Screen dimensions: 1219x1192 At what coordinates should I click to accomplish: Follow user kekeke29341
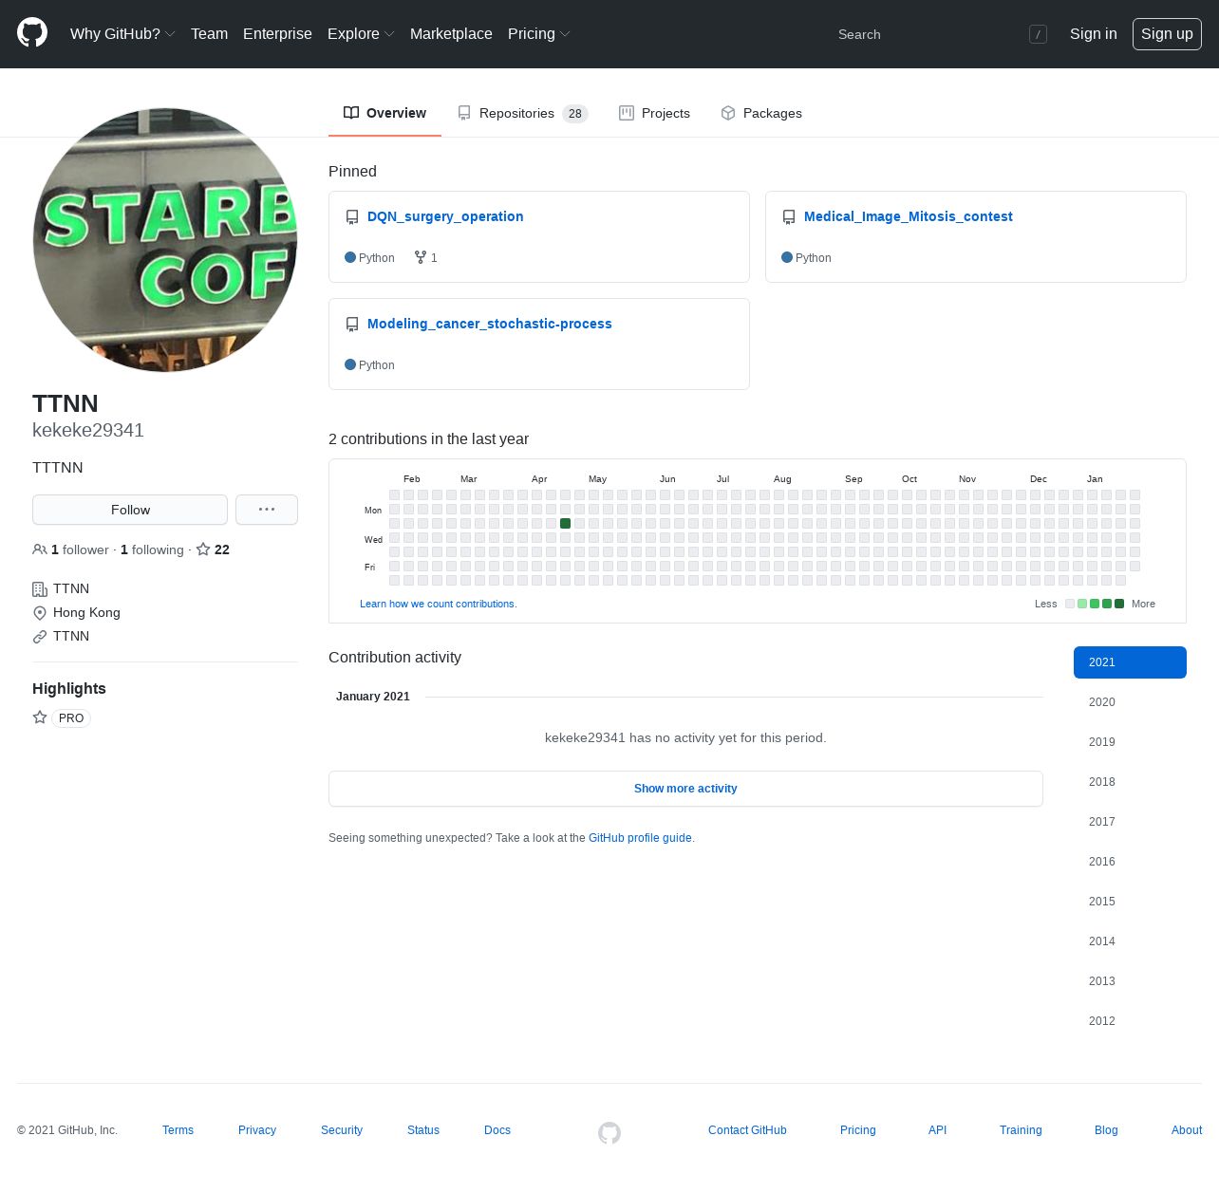coord(130,510)
